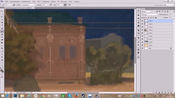
Task: Select the Crop tool
Action: pyautogui.click(x=2, y=23)
